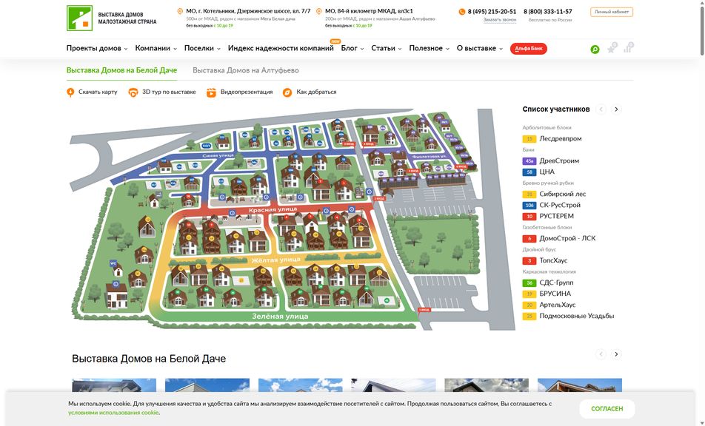Viewport: 705px width, 426px height.
Task: Go to previous page of participants list
Action: pyautogui.click(x=601, y=109)
